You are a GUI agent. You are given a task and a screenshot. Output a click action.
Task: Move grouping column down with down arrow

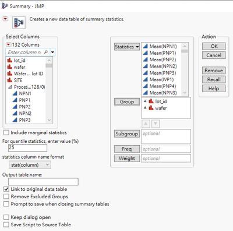(156, 124)
